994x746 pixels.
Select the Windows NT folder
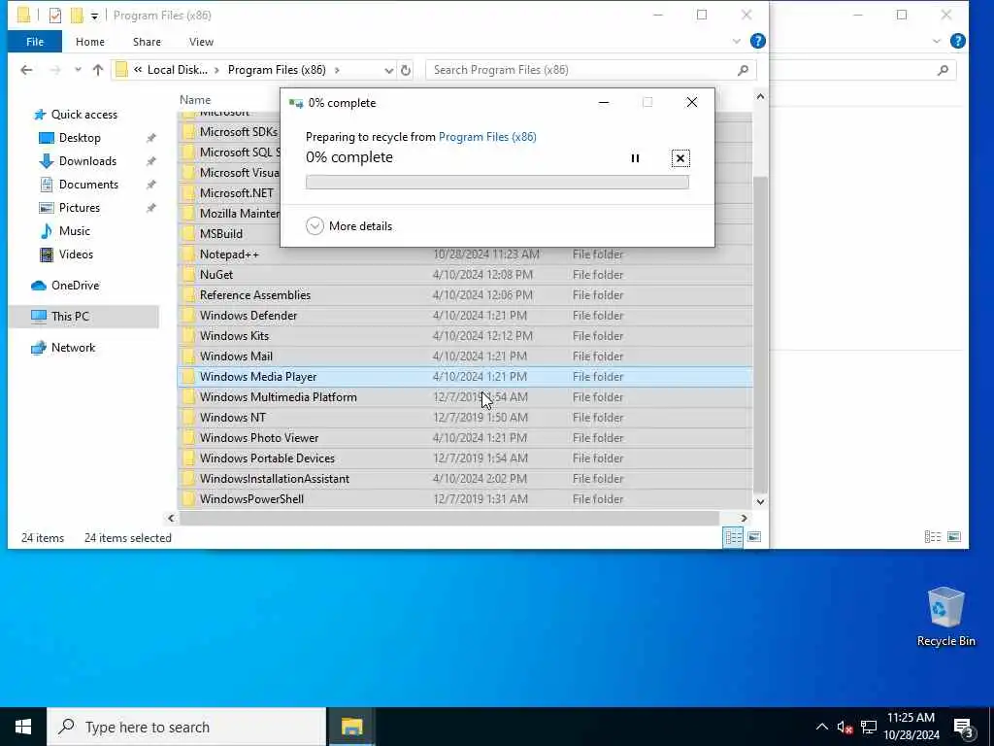[465, 418]
